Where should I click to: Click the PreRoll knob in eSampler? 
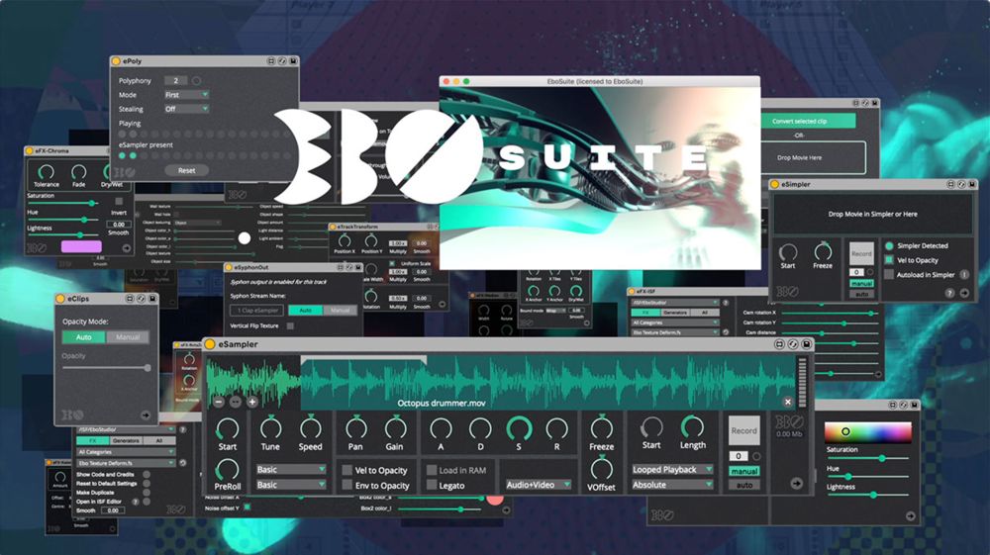pos(228,470)
